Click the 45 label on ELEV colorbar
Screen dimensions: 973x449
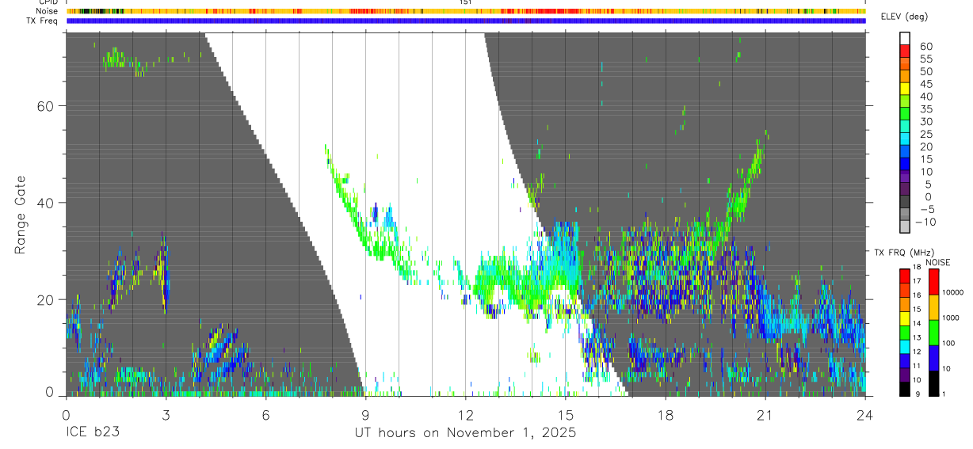click(926, 84)
